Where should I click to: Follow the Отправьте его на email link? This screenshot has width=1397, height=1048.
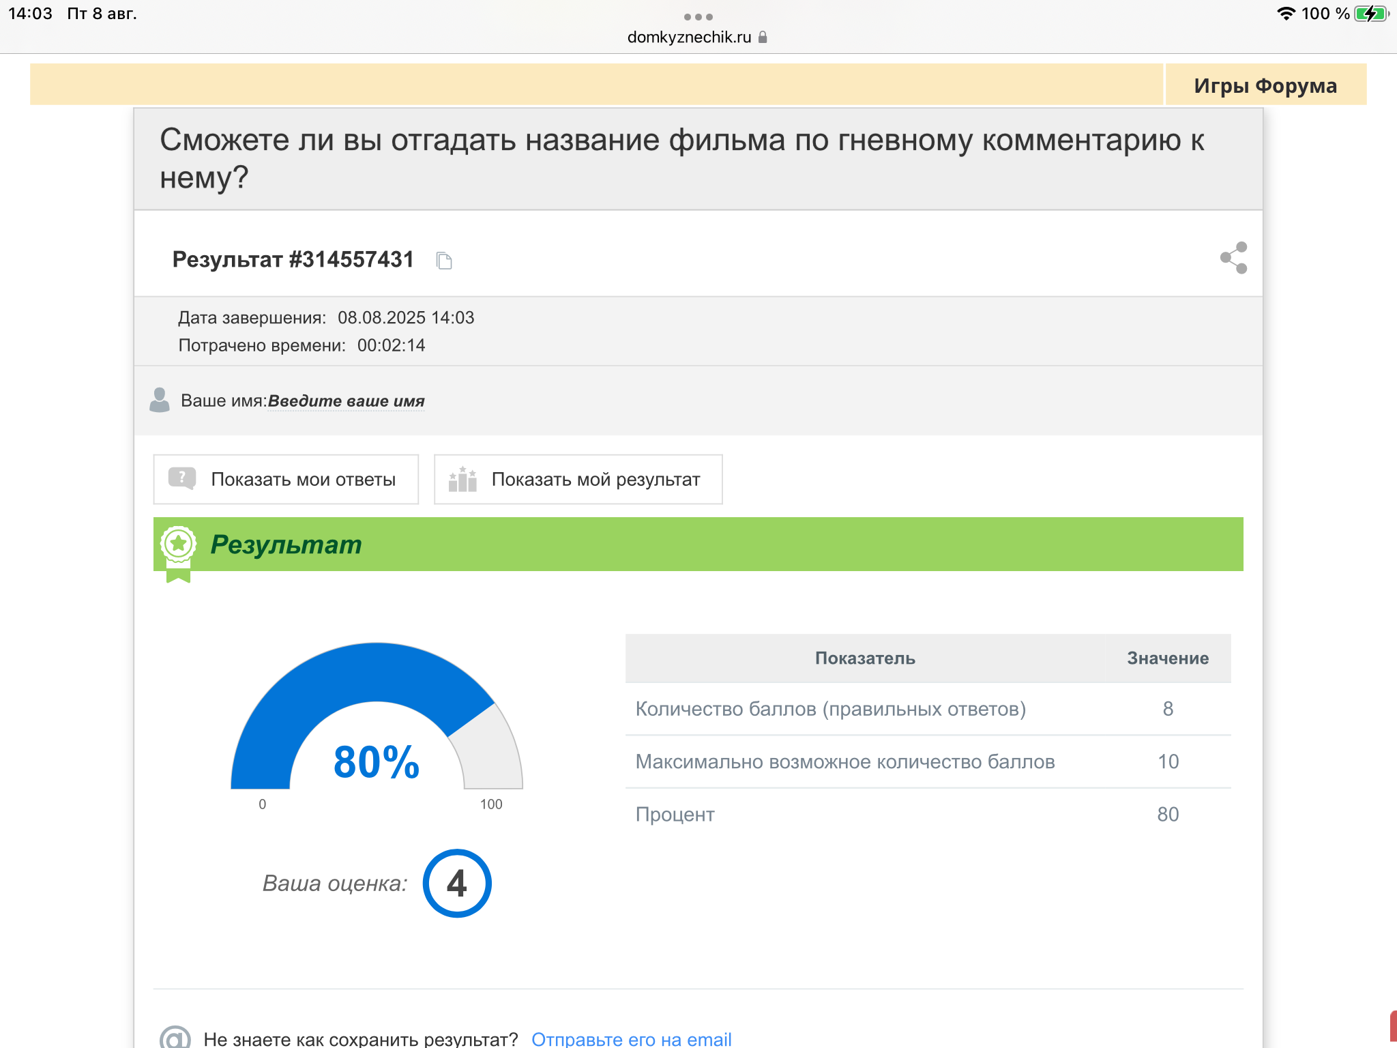click(x=631, y=1038)
